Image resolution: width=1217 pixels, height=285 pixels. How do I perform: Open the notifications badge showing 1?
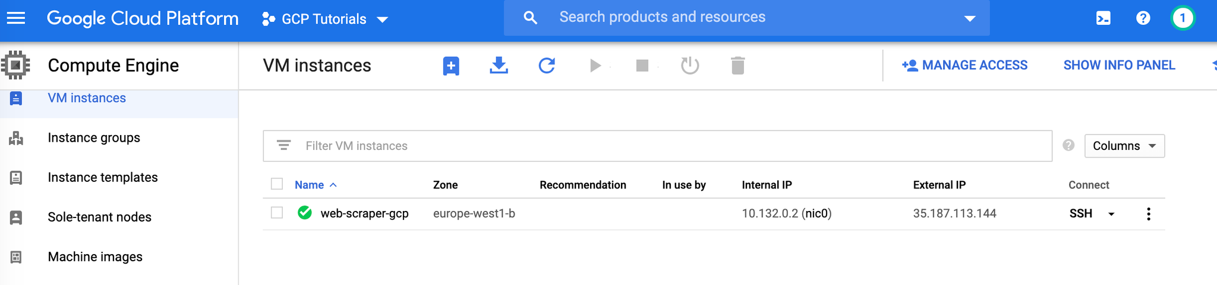click(x=1183, y=18)
